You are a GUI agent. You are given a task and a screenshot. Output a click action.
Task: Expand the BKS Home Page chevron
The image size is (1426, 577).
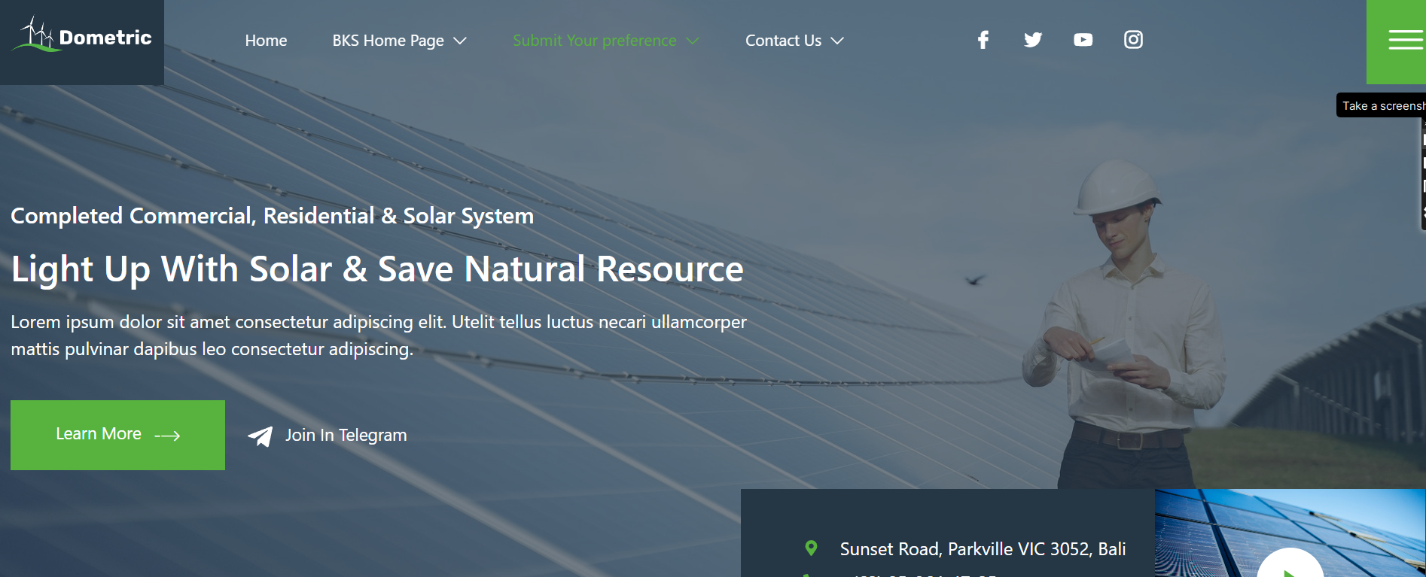pyautogui.click(x=460, y=41)
